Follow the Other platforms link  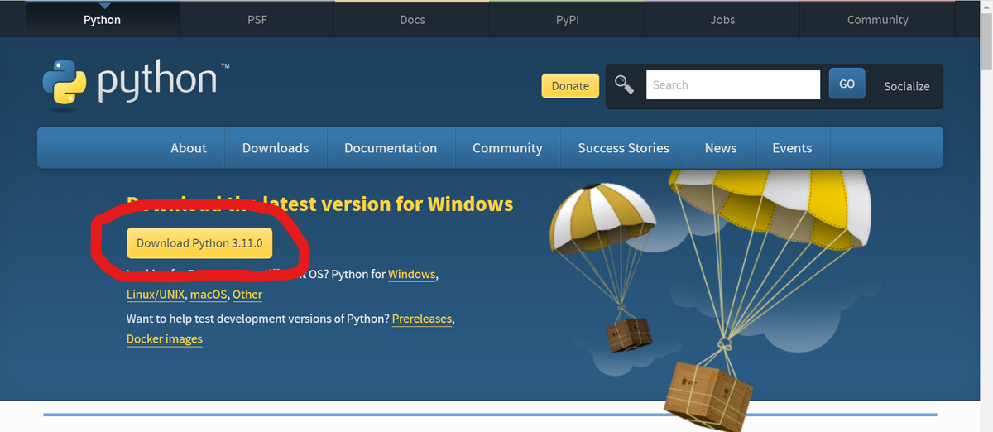(x=247, y=295)
